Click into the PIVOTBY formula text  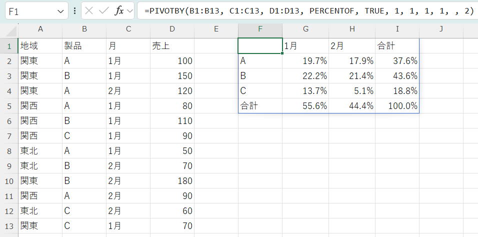click(x=309, y=11)
